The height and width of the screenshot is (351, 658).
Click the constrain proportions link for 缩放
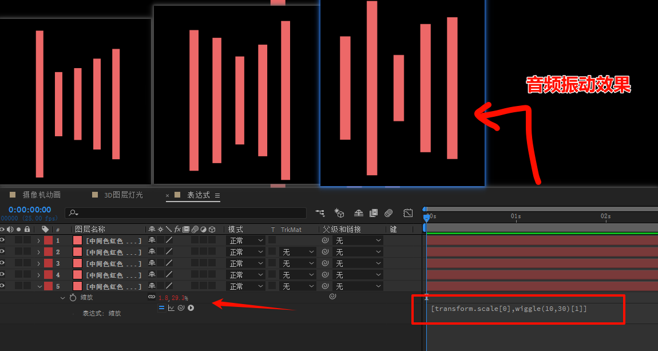tap(152, 297)
